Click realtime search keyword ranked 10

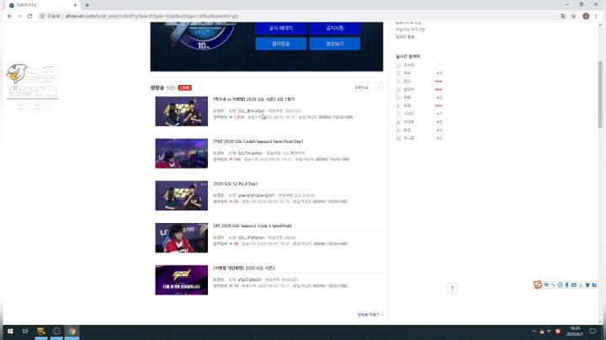(x=408, y=138)
